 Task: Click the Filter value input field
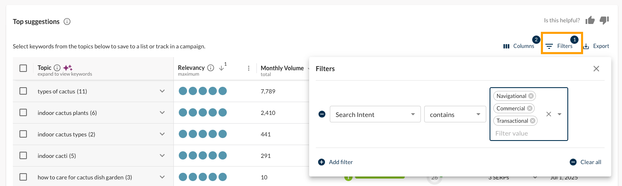pos(517,133)
